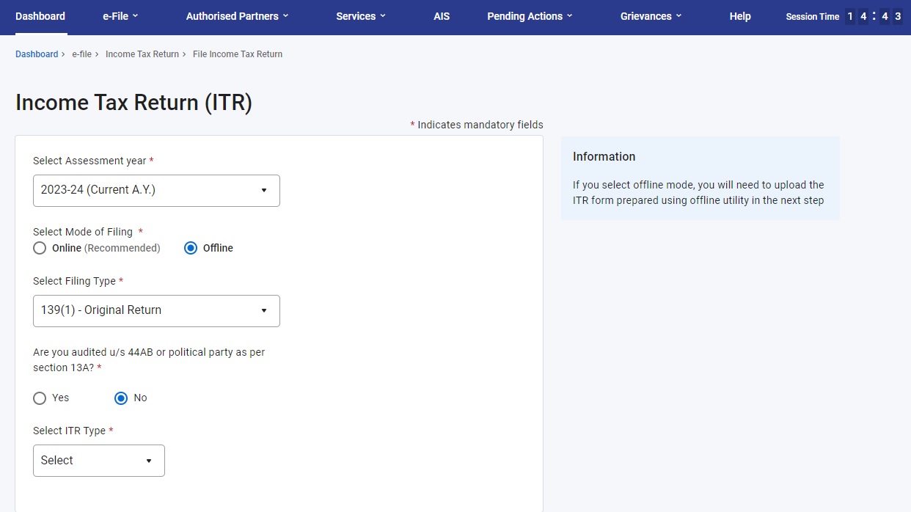Select No for political party question
This screenshot has width=911, height=512.
point(120,398)
